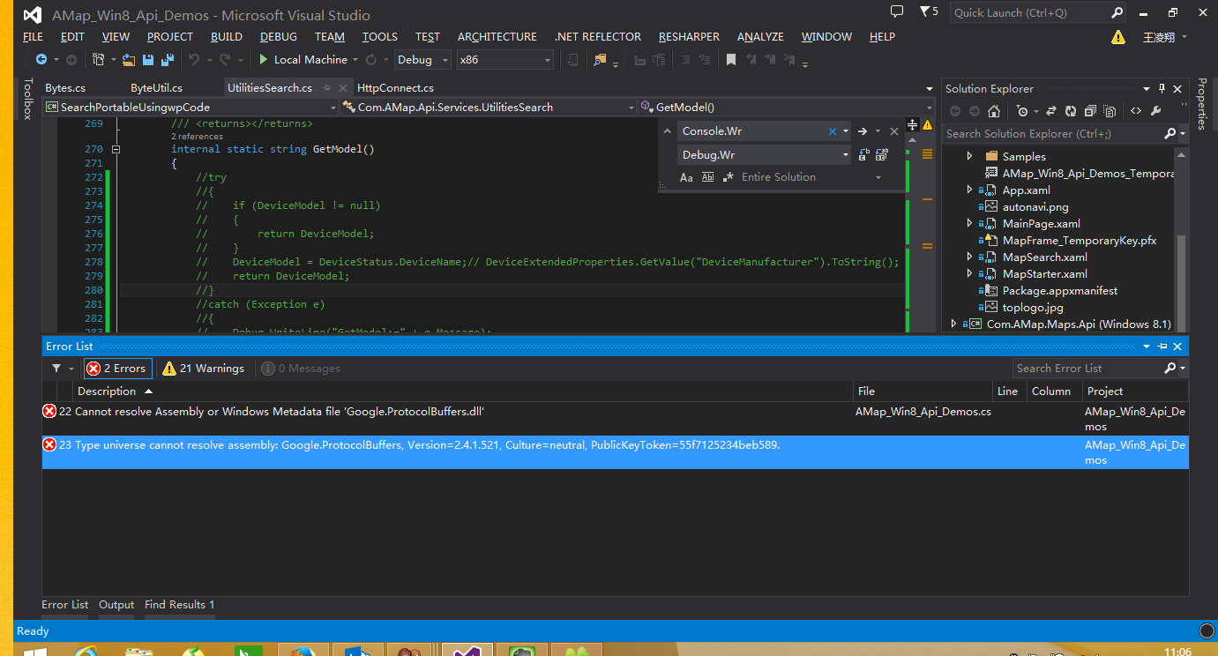The width and height of the screenshot is (1218, 656).
Task: Switch to the Output panel tab
Action: click(116, 605)
